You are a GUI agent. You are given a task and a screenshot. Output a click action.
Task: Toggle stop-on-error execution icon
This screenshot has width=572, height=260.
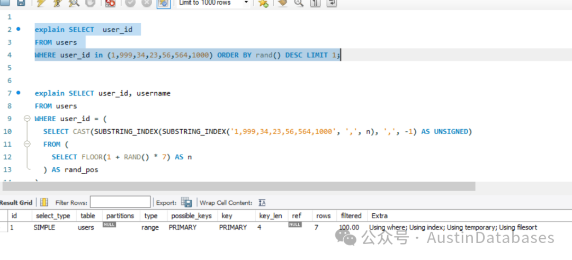click(x=110, y=3)
